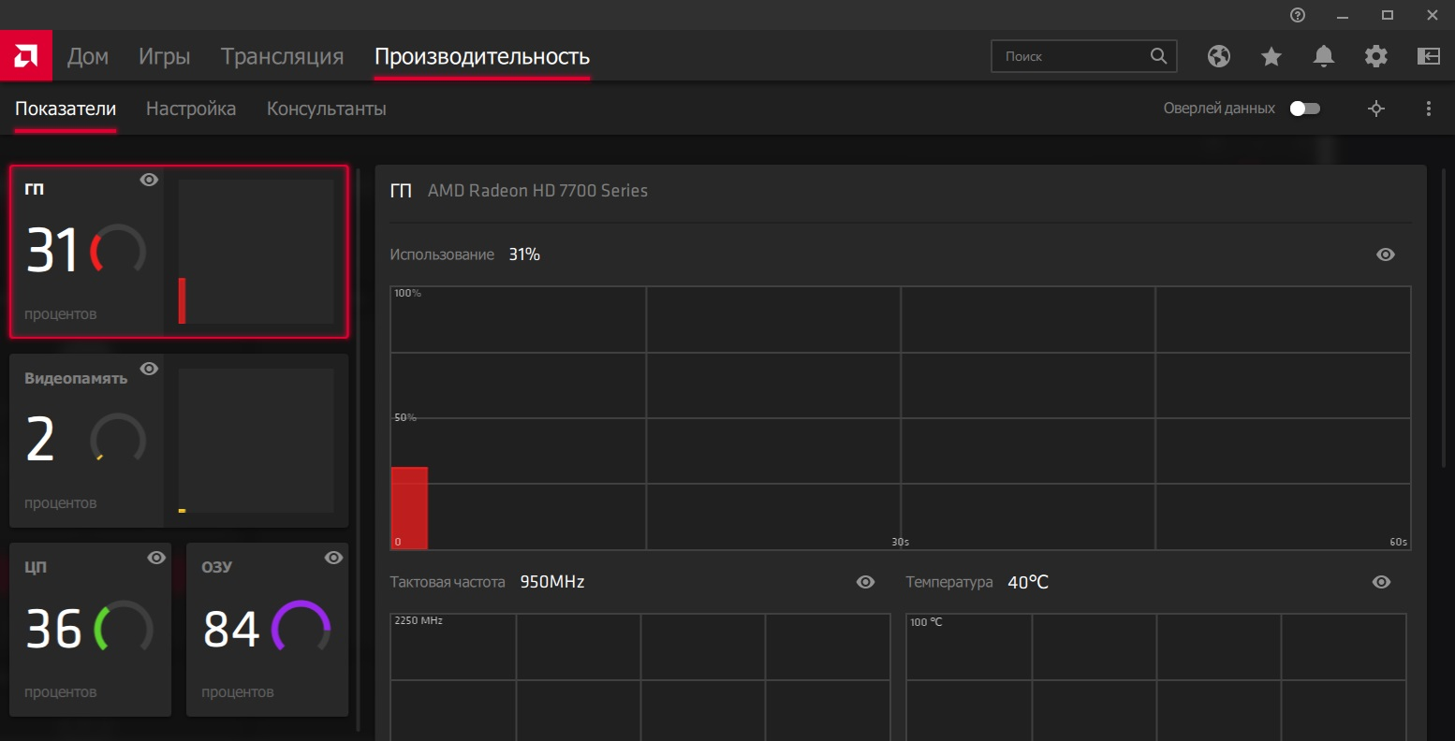Click the Оверлей данных label
The image size is (1455, 741).
click(1219, 109)
